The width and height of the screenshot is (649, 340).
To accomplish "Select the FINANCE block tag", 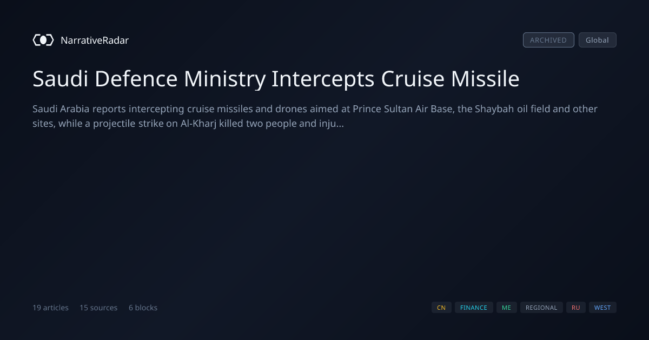I will [x=474, y=308].
